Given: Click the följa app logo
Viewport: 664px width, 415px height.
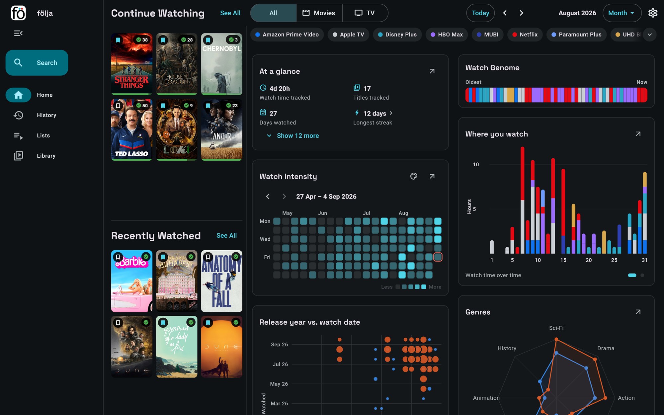Looking at the screenshot, I should pyautogui.click(x=18, y=13).
